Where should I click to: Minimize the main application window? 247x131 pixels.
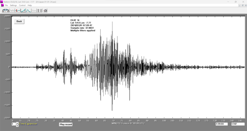click(228, 2)
